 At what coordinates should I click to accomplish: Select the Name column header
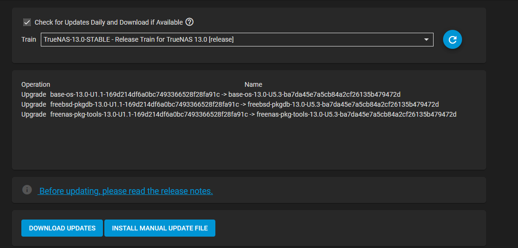253,84
